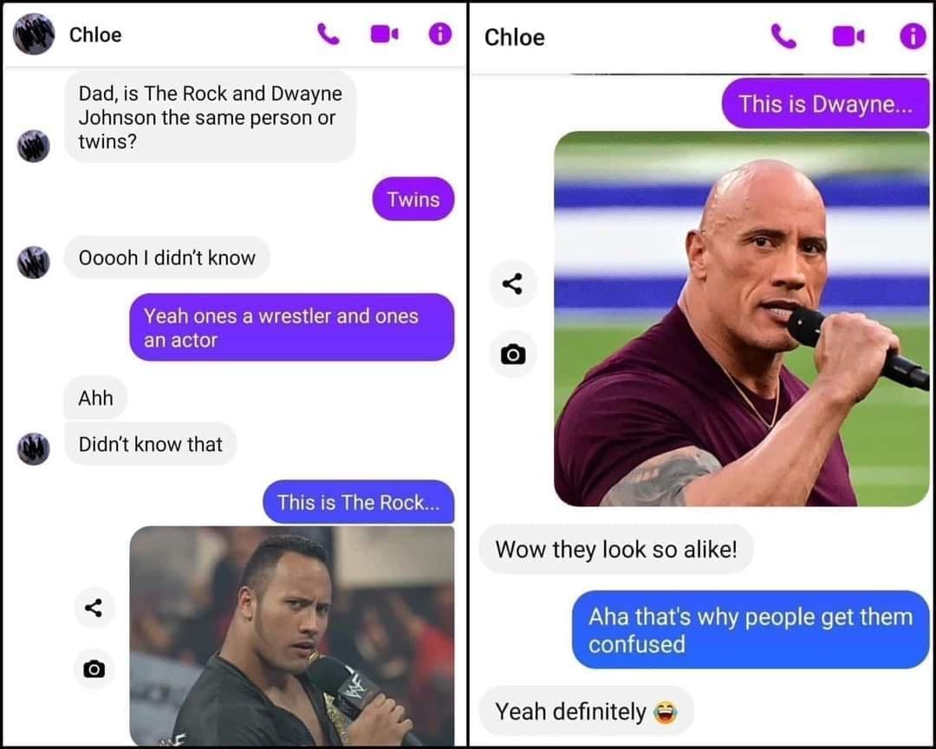Open Chloe's scribbled profile avatar in header
936x749 pixels.
[x=34, y=34]
